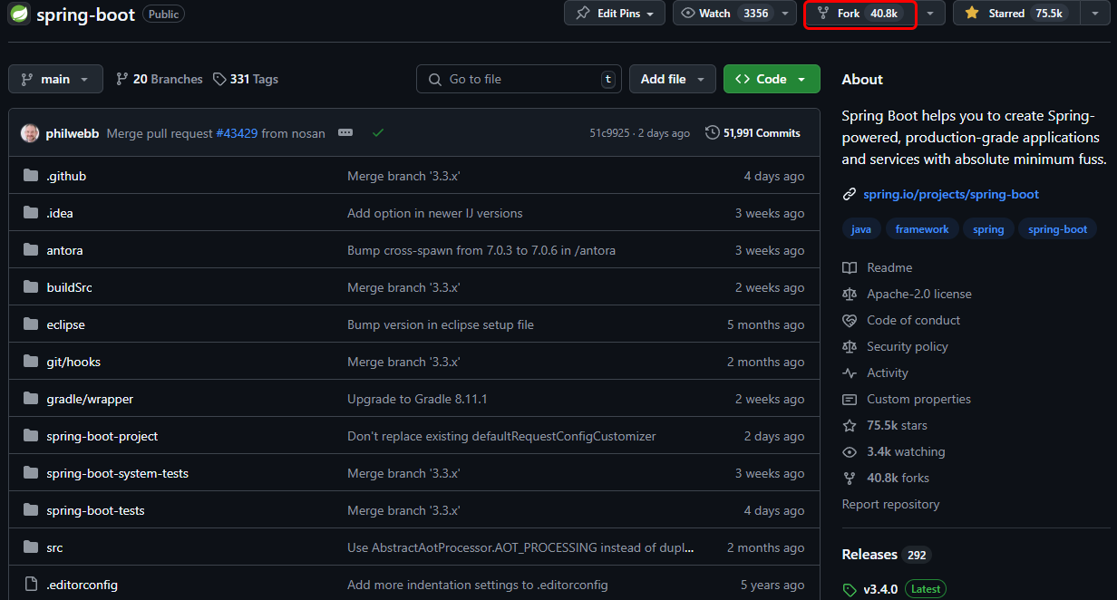Viewport: 1117px width, 600px height.
Task: Open the Releases 292 heading link
Action: coord(887,554)
